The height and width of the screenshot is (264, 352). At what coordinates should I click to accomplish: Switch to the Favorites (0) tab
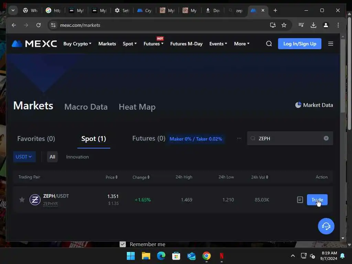click(36, 139)
